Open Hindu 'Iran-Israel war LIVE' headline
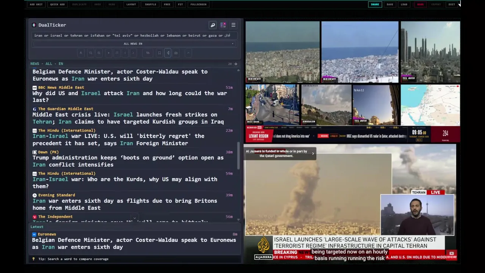485x273 pixels. point(118,140)
